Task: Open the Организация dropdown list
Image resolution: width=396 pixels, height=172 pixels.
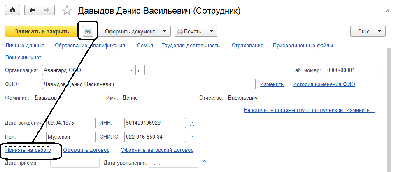Action: tap(131, 70)
